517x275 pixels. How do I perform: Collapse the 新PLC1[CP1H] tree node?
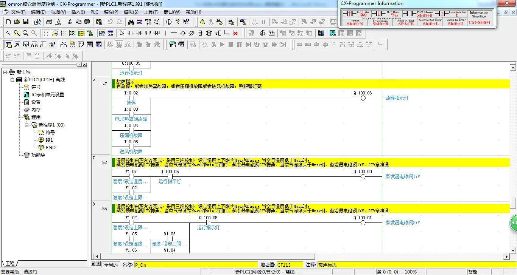[12, 80]
